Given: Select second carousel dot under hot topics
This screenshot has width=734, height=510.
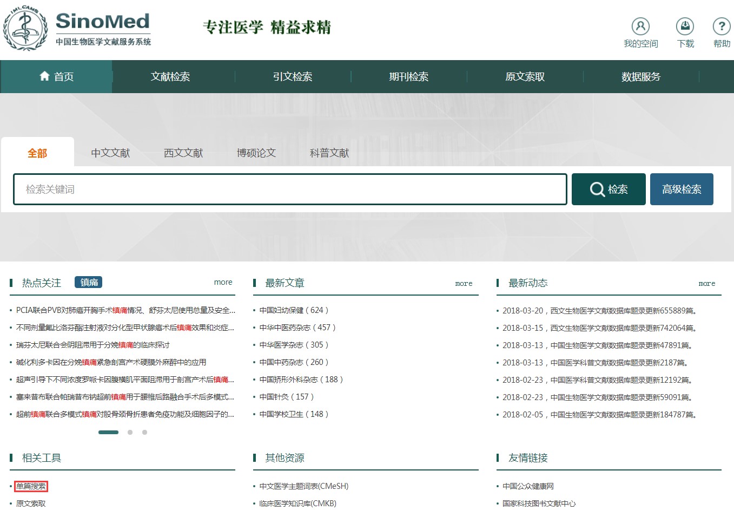Looking at the screenshot, I should click(x=130, y=432).
